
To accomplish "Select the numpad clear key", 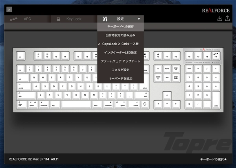I will point(189,69).
